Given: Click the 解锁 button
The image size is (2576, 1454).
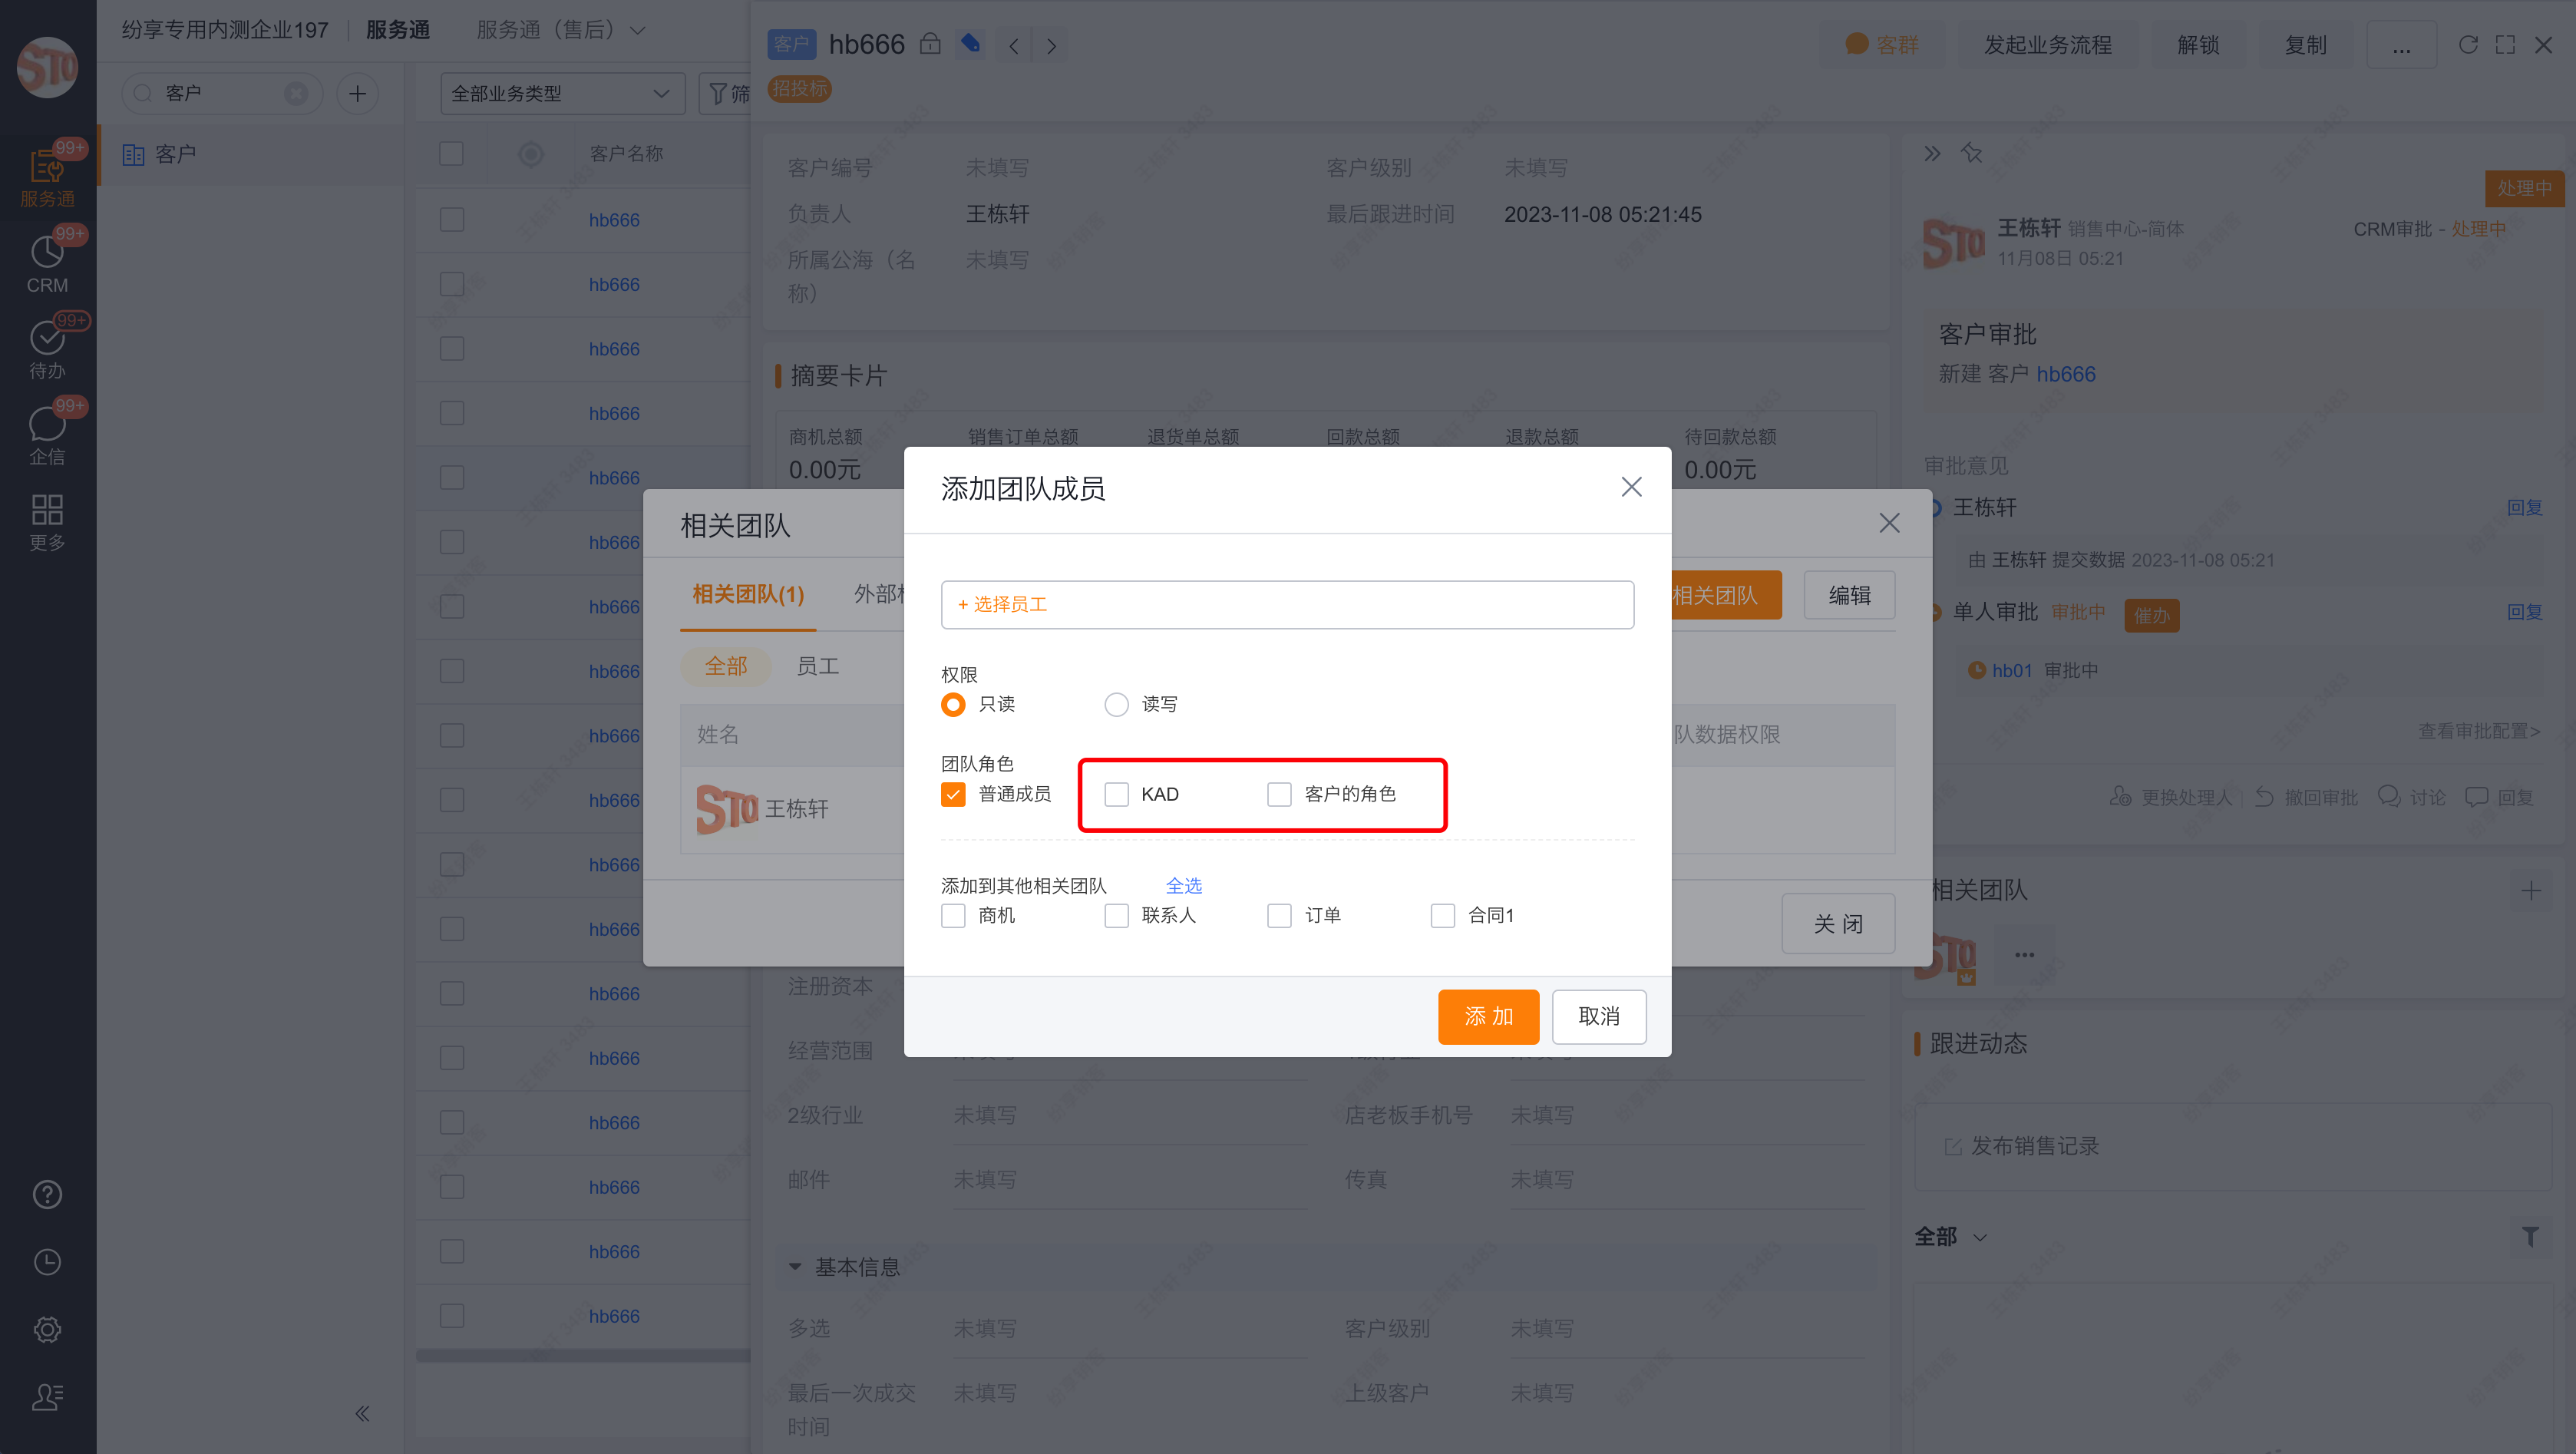Looking at the screenshot, I should [2198, 45].
